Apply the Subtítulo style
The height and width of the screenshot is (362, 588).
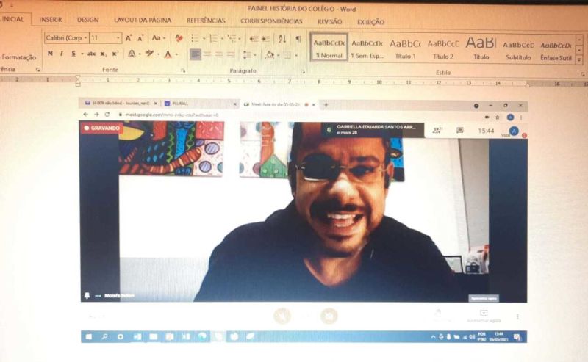[x=518, y=47]
